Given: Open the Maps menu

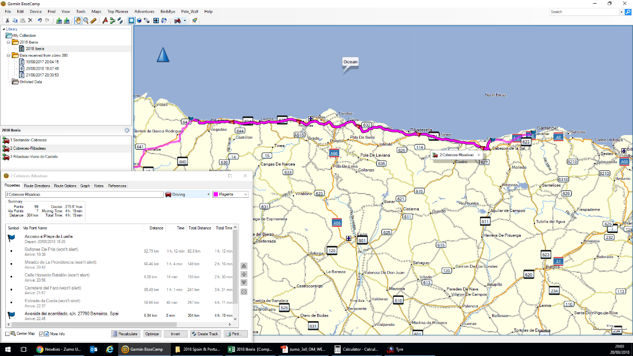Looking at the screenshot, I should click(97, 11).
